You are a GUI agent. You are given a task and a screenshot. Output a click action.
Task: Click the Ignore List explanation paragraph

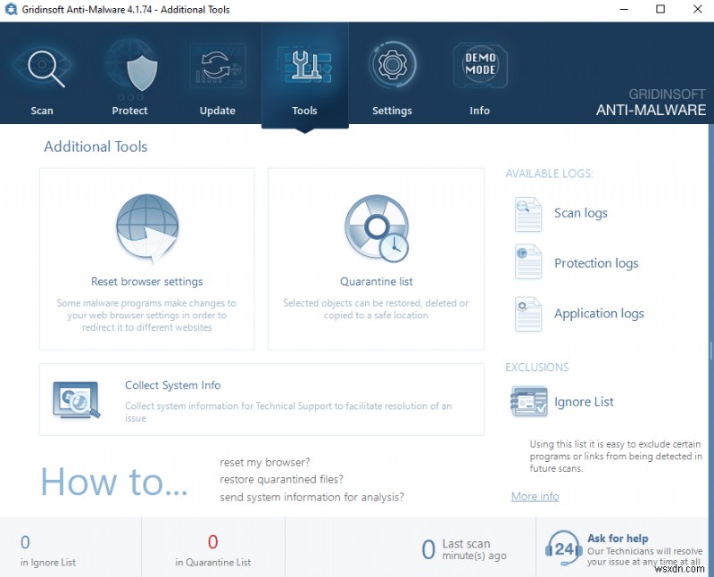615,456
